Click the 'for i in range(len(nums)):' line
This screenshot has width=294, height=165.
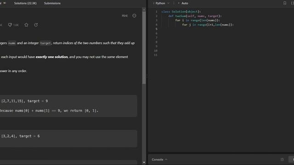coord(198,20)
